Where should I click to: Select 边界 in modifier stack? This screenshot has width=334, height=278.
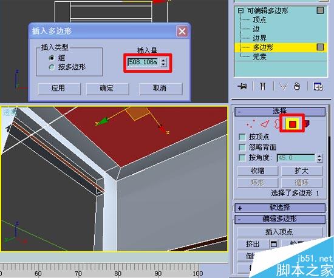(259, 38)
